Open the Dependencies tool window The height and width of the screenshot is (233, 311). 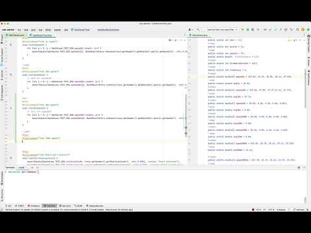(x=95, y=206)
